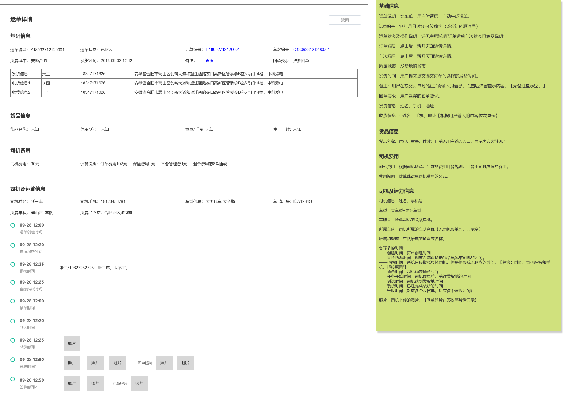
Task: Click the 李四 table cell
Action: (61, 83)
